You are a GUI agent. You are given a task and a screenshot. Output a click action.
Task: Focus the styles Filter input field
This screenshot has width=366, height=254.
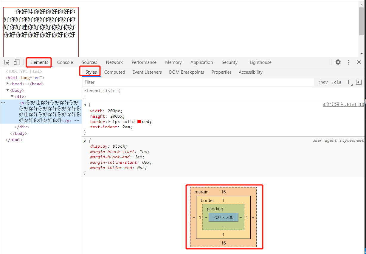click(x=198, y=82)
